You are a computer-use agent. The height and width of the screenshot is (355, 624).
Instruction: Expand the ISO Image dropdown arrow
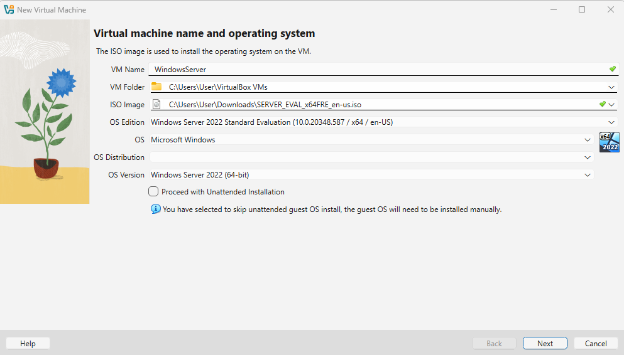[611, 105]
